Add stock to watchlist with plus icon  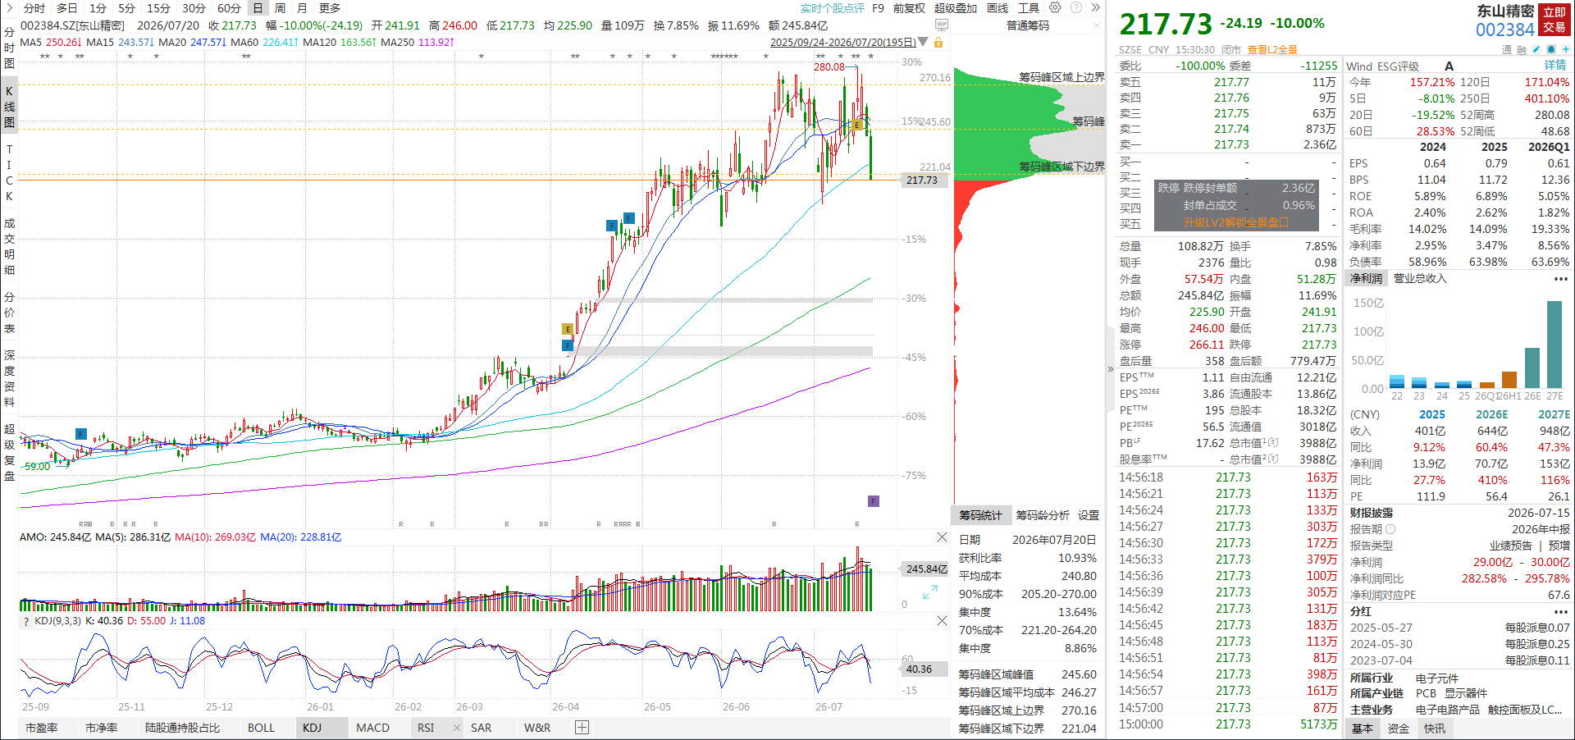click(x=1566, y=49)
